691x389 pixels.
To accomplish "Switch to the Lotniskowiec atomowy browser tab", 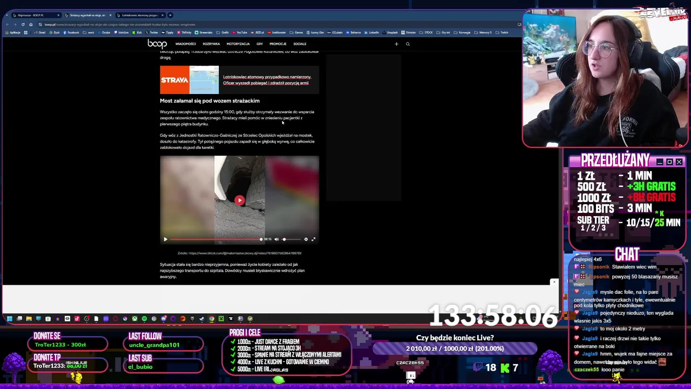I will pyautogui.click(x=140, y=15).
